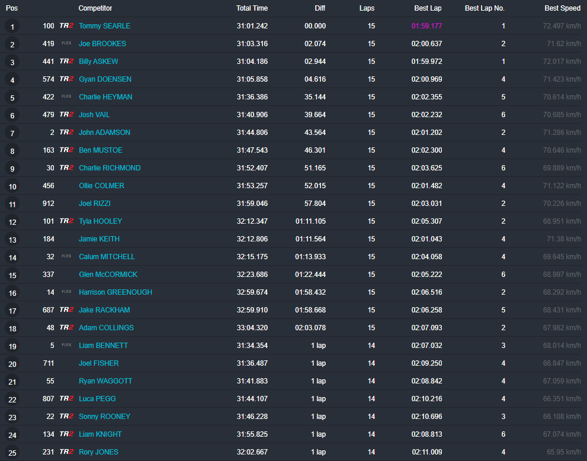Select competitor Harrison GREENOUGH
This screenshot has height=461, width=587.
[x=115, y=292]
